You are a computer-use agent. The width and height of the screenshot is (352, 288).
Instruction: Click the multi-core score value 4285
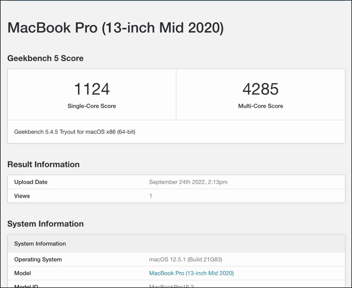(x=261, y=89)
